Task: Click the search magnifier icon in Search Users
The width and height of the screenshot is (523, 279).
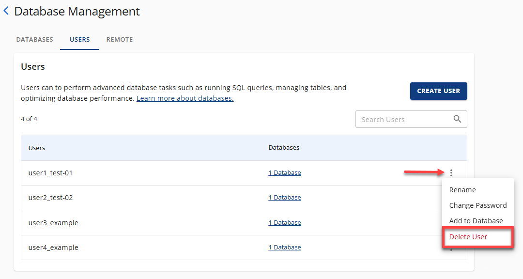Action: tap(457, 119)
